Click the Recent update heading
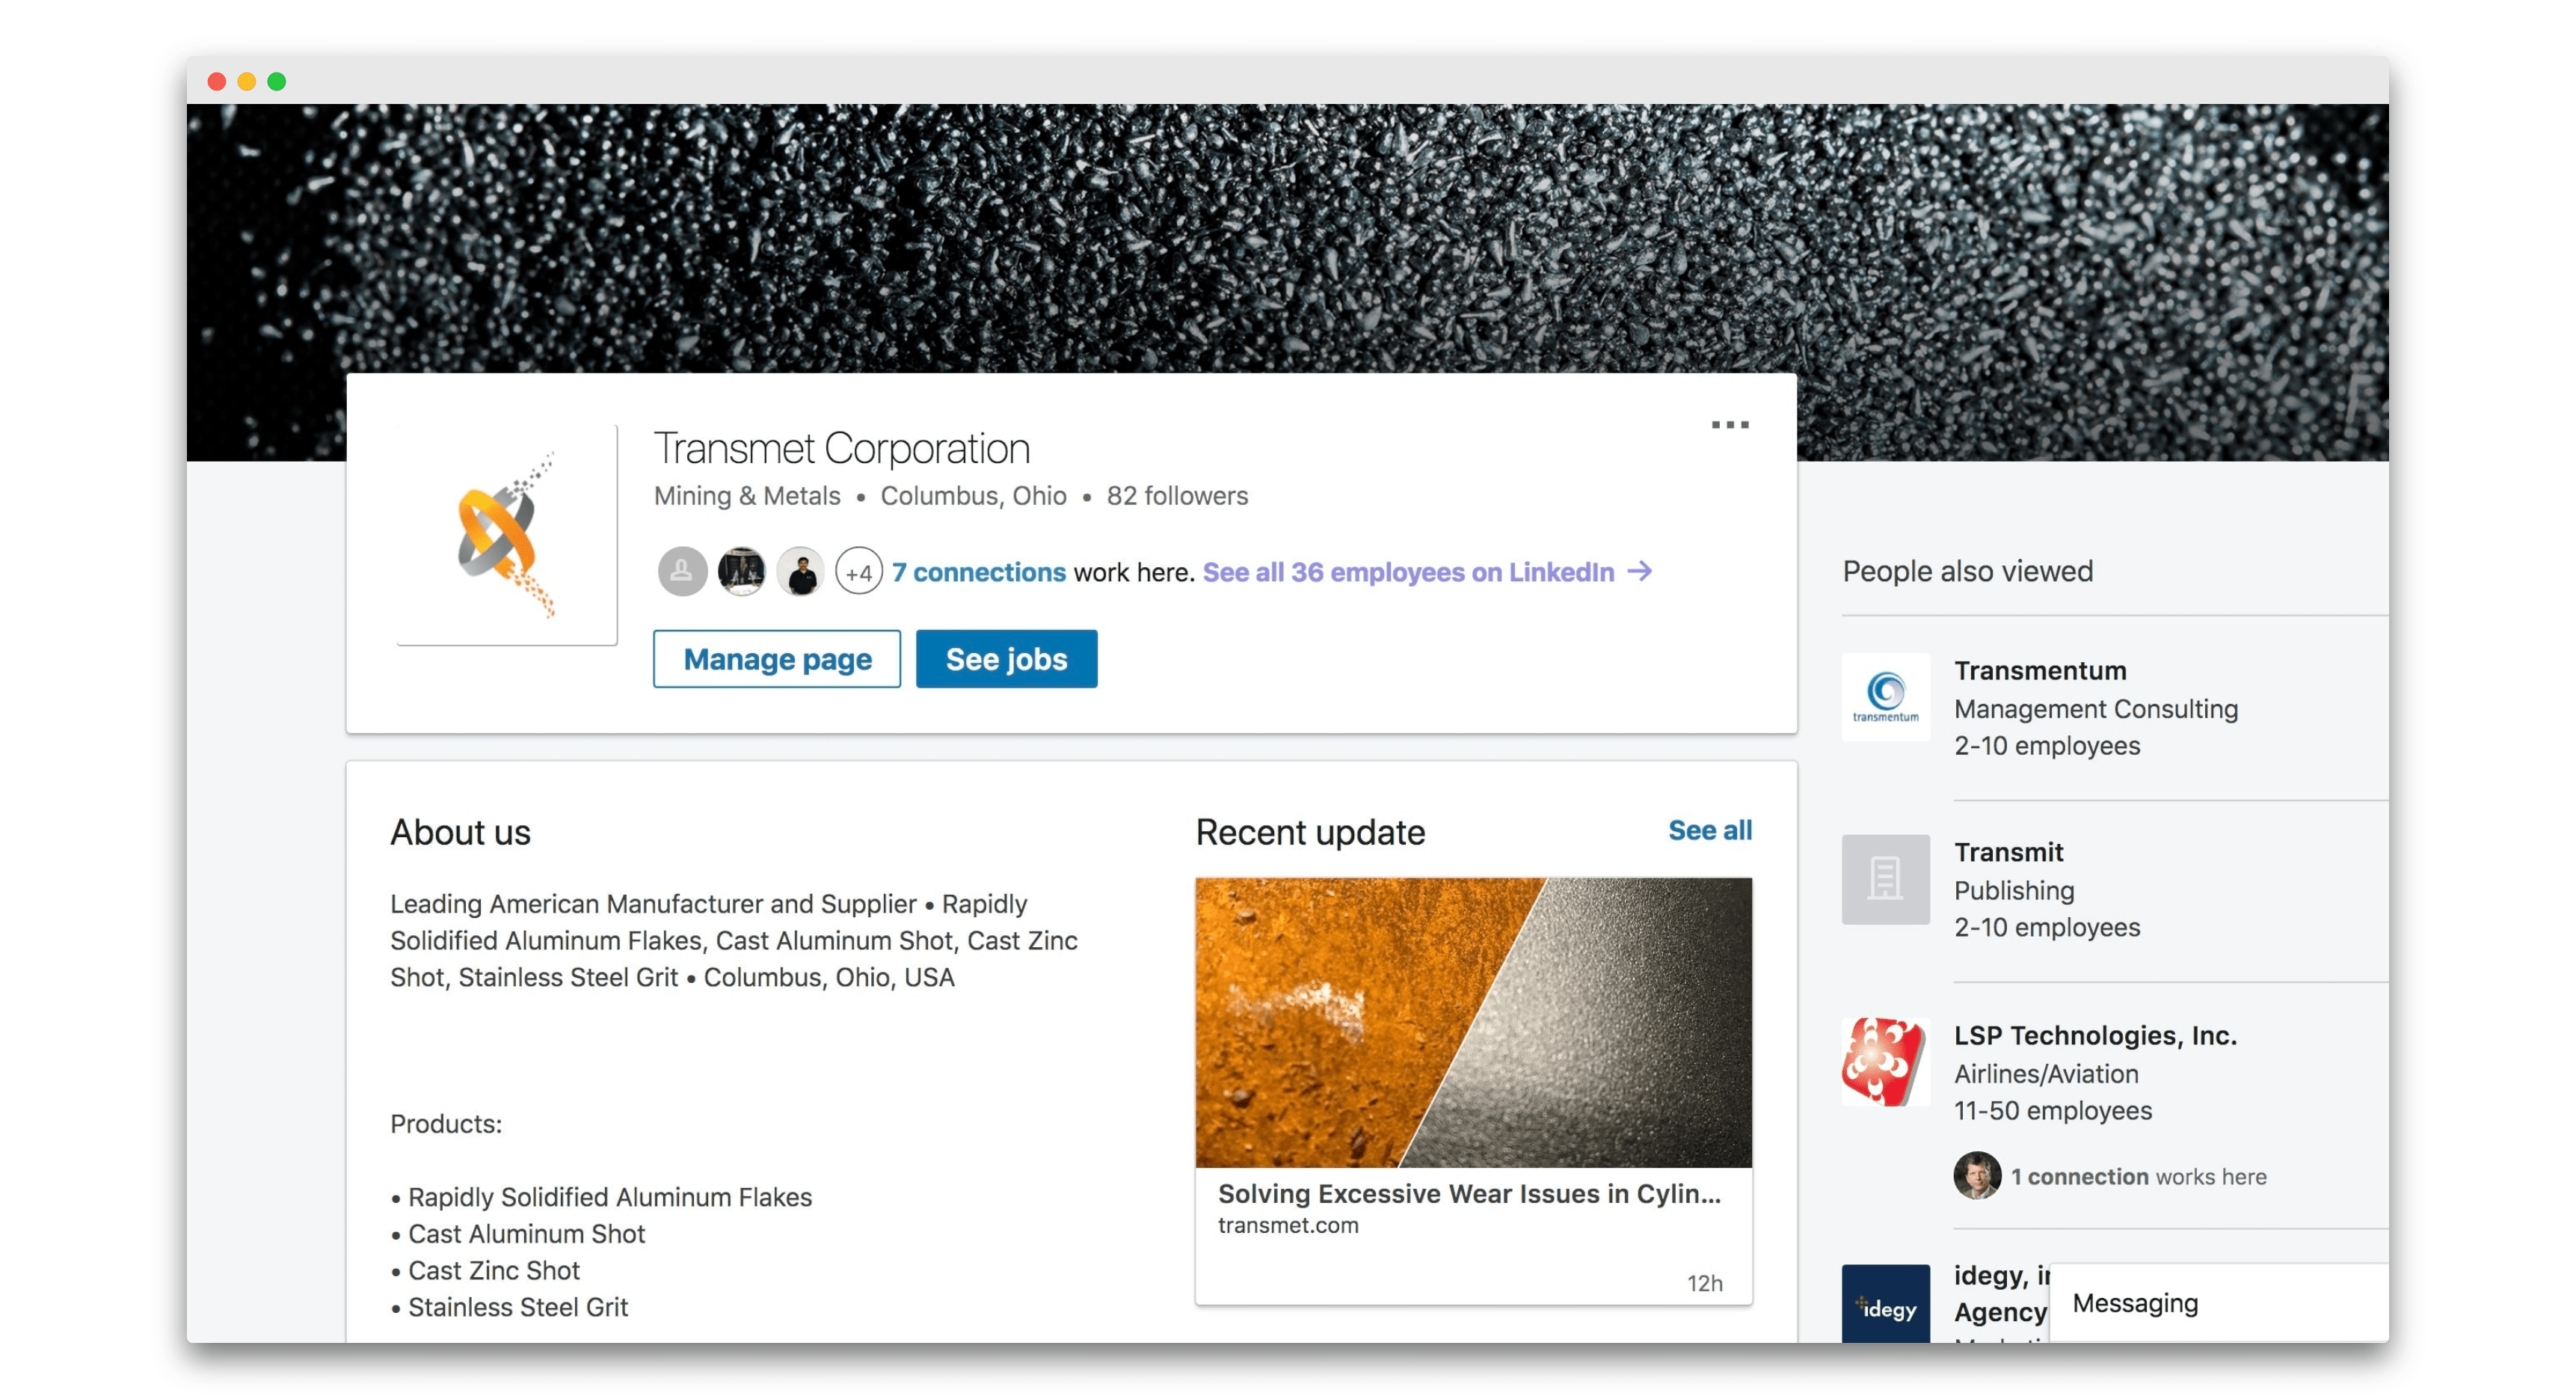2576x1399 pixels. [x=1310, y=832]
